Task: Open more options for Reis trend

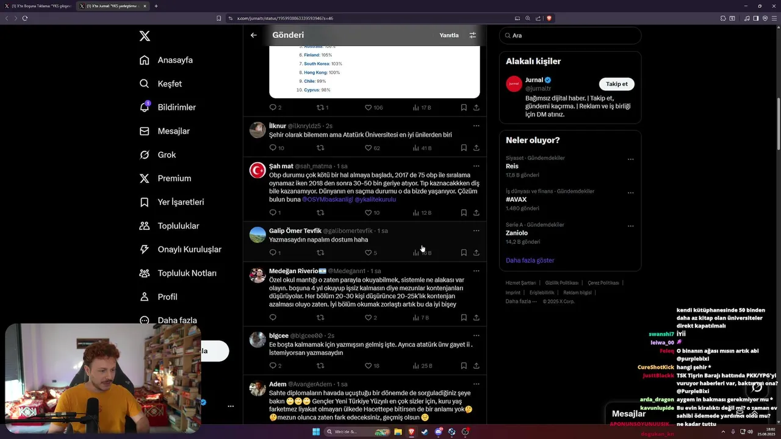Action: pos(631,159)
